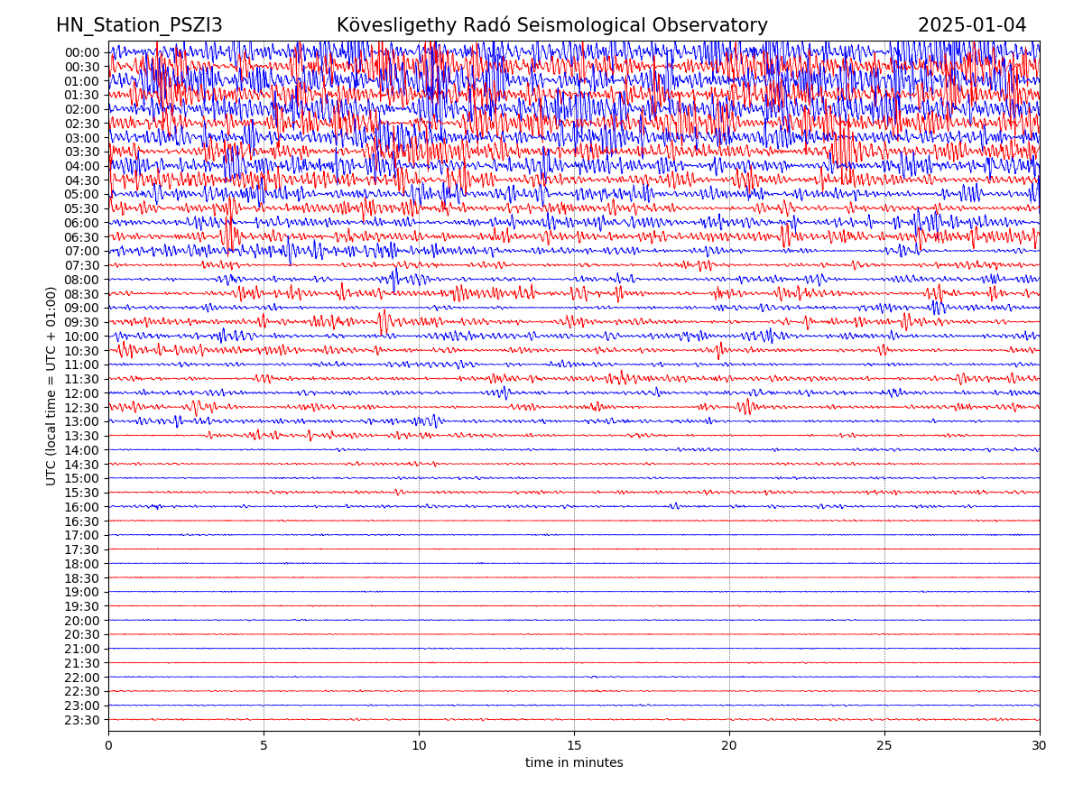
Task: Select the 06:30 trace row label
Action: click(x=81, y=237)
